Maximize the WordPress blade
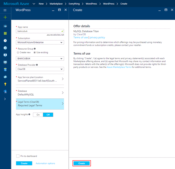Image resolution: width=175 pixels, height=169 pixels. [59, 10]
